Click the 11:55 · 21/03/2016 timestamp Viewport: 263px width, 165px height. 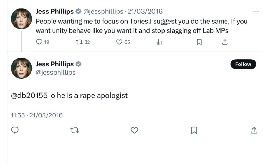[x=37, y=115]
